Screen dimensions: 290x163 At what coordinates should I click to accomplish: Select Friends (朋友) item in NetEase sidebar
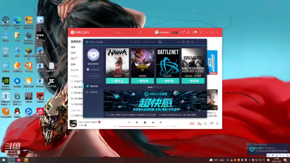point(73,59)
